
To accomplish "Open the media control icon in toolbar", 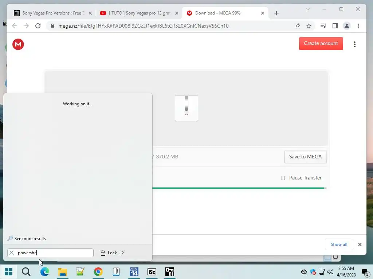I will pyautogui.click(x=323, y=26).
